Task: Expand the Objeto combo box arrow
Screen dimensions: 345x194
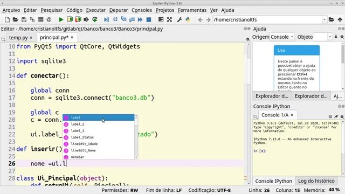Action: (x=329, y=37)
